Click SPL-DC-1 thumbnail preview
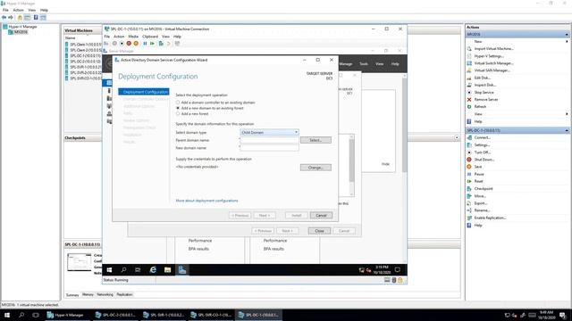The width and height of the screenshot is (572, 321). 80,262
